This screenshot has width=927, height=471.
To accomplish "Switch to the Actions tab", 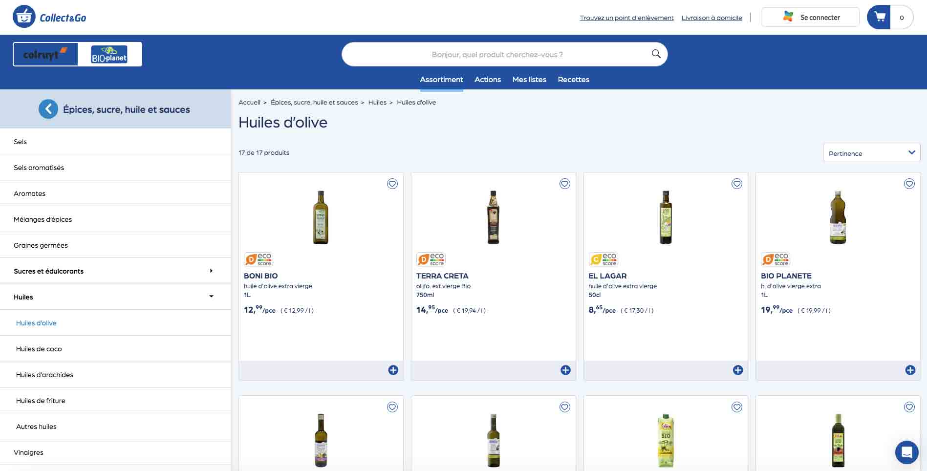I will [487, 80].
